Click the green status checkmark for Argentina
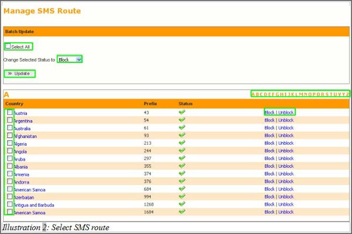 (182, 120)
